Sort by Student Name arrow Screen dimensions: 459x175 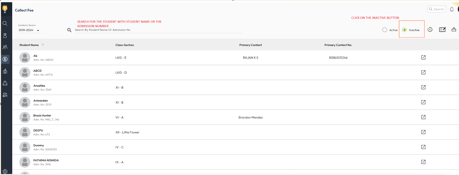click(43, 45)
